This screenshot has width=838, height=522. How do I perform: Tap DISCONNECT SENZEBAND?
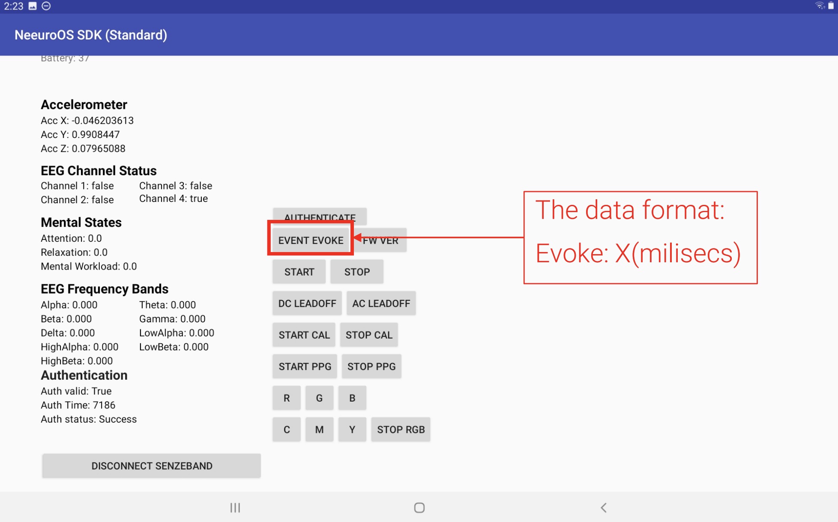[151, 466]
